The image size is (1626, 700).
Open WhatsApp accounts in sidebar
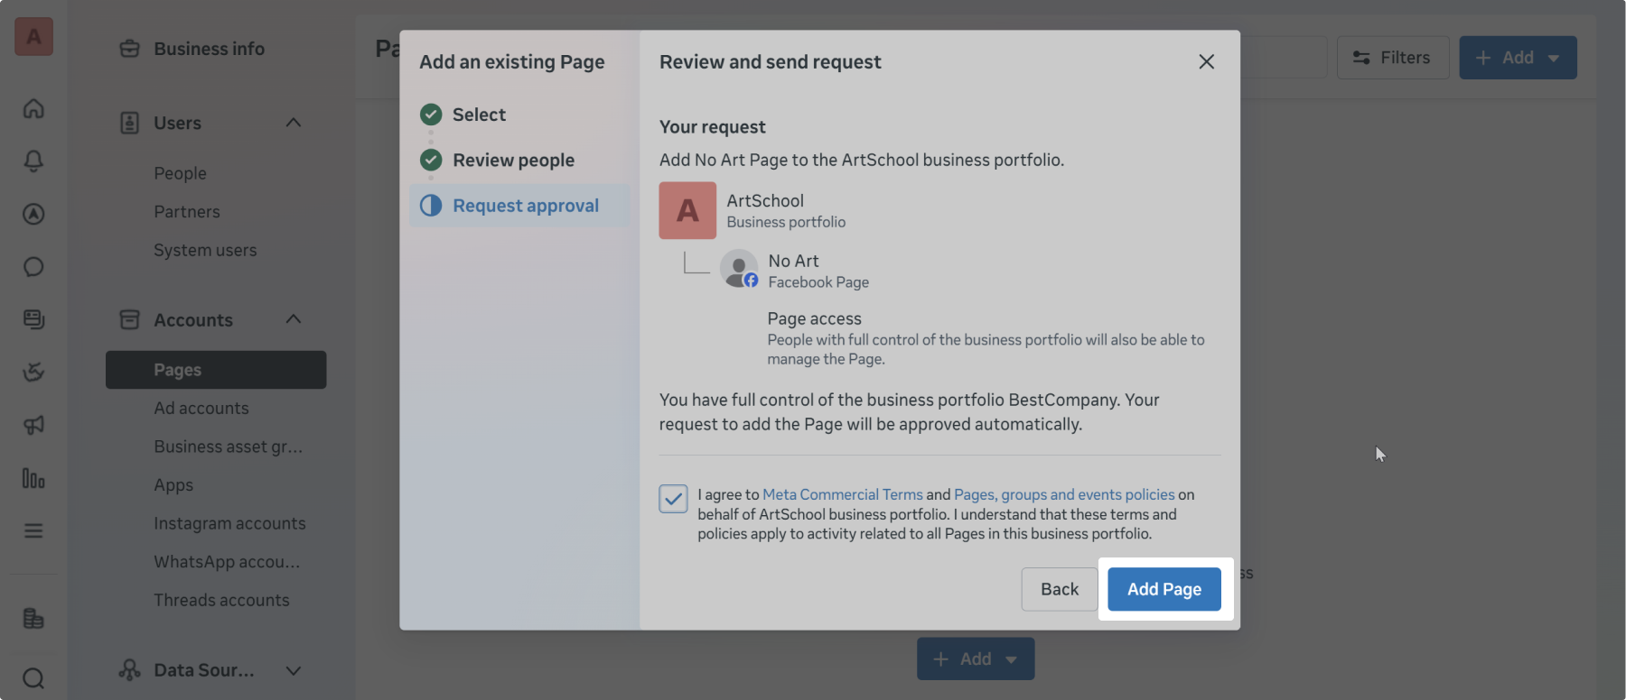point(227,562)
